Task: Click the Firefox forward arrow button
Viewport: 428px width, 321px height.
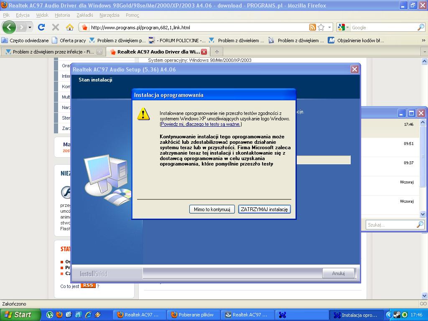Action: pyautogui.click(x=21, y=27)
